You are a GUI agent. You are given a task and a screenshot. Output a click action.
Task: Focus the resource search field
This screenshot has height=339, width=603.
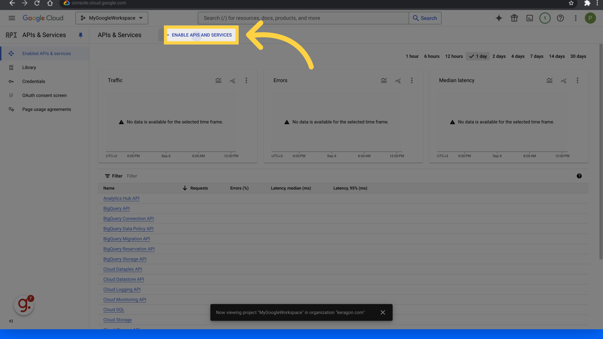tap(303, 18)
